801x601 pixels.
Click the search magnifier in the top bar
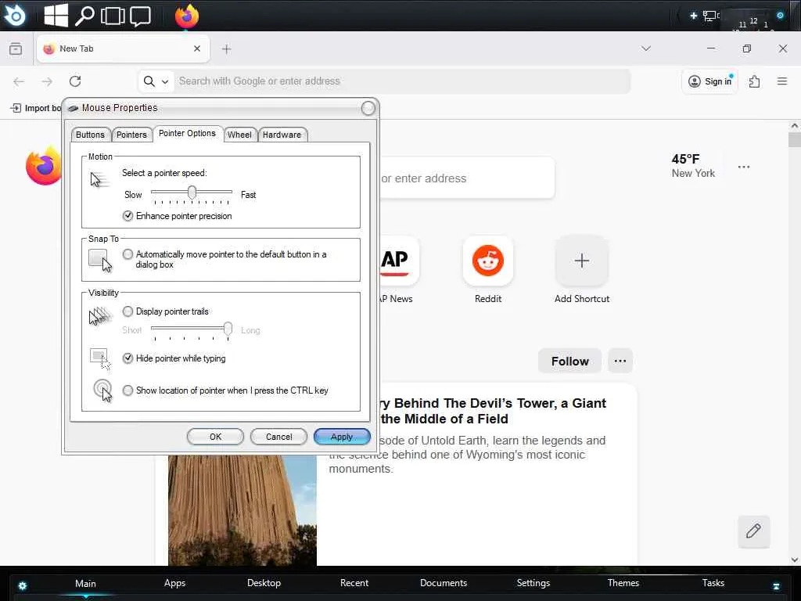coord(84,16)
